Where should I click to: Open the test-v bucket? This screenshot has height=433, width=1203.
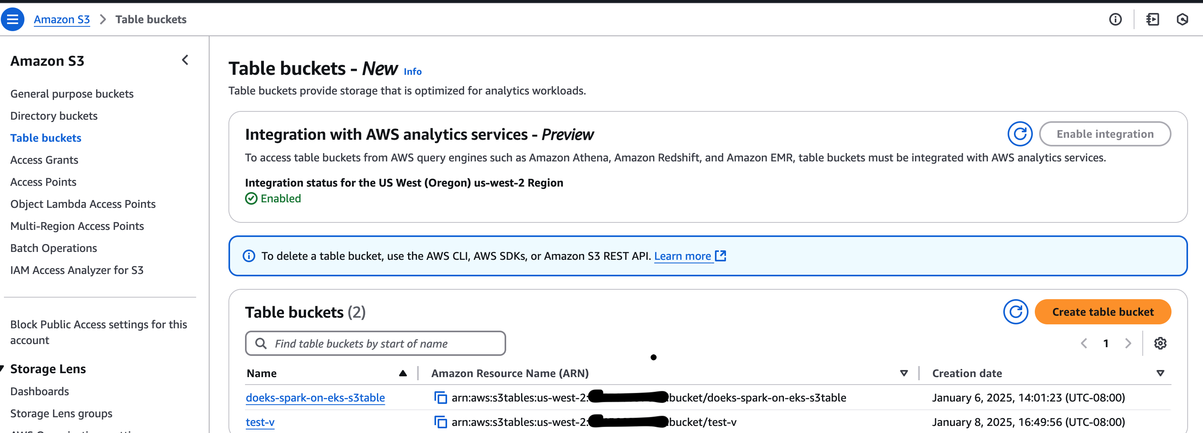tap(260, 422)
